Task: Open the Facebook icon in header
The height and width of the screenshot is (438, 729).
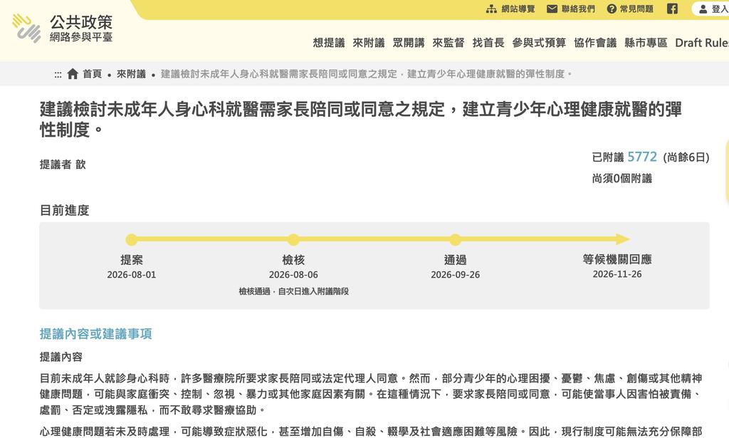Action: click(672, 9)
